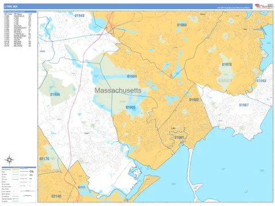275x206 pixels.
Task: Select ZIP code label 01940
Action: [x=80, y=15]
